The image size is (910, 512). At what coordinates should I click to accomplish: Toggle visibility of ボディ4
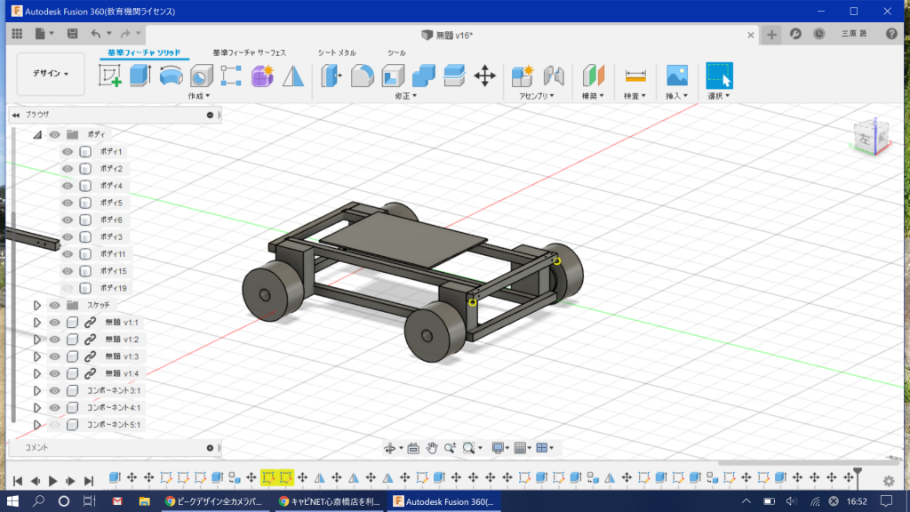click(68, 186)
